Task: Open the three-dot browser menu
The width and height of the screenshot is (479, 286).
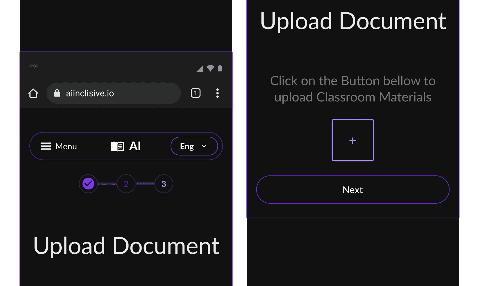Action: [x=217, y=93]
